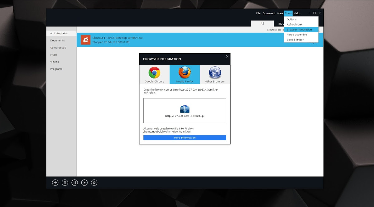Choose Options from the Tools menu
This screenshot has width=374, height=207.
click(301, 19)
